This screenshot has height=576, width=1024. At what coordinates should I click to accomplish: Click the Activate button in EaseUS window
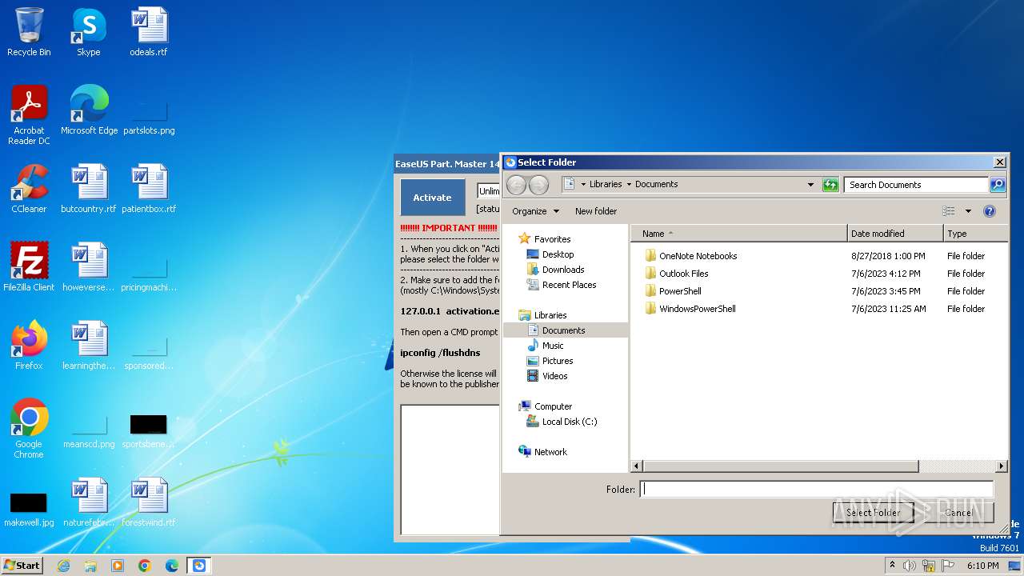click(432, 198)
